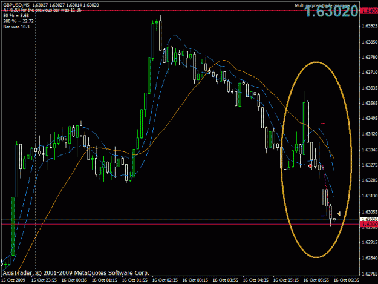Viewport: 378px width, 284px height.
Task: Click the 1.63055 price scale label
Action: click(x=370, y=212)
